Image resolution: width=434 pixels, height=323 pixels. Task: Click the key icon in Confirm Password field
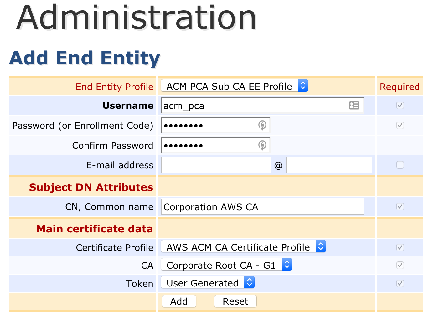(x=262, y=145)
